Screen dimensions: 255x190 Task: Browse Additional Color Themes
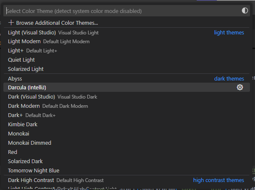pyautogui.click(x=127, y=23)
